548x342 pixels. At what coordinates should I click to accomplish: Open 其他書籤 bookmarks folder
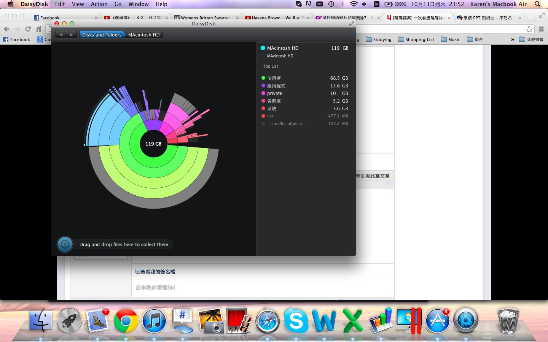[x=531, y=40]
